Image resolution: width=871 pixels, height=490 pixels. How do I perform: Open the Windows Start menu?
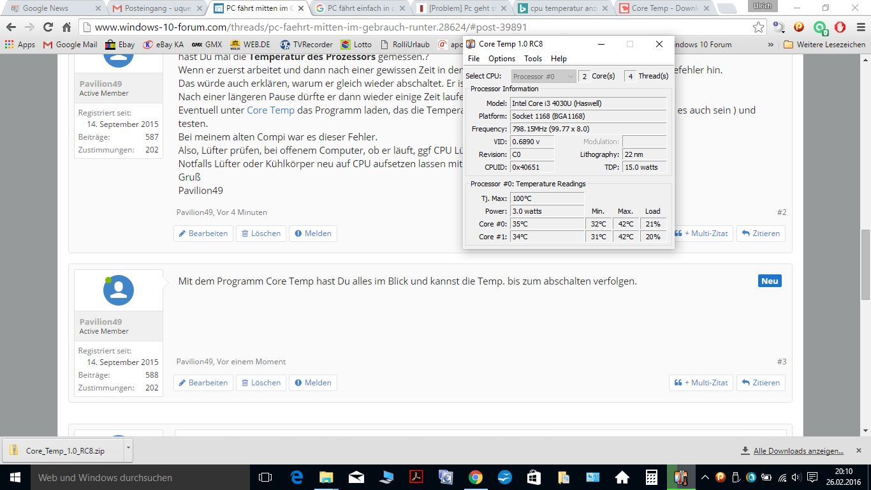14,477
